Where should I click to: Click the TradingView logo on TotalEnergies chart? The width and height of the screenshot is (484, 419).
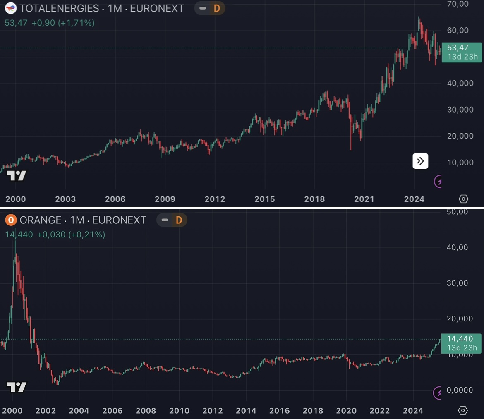(x=17, y=176)
